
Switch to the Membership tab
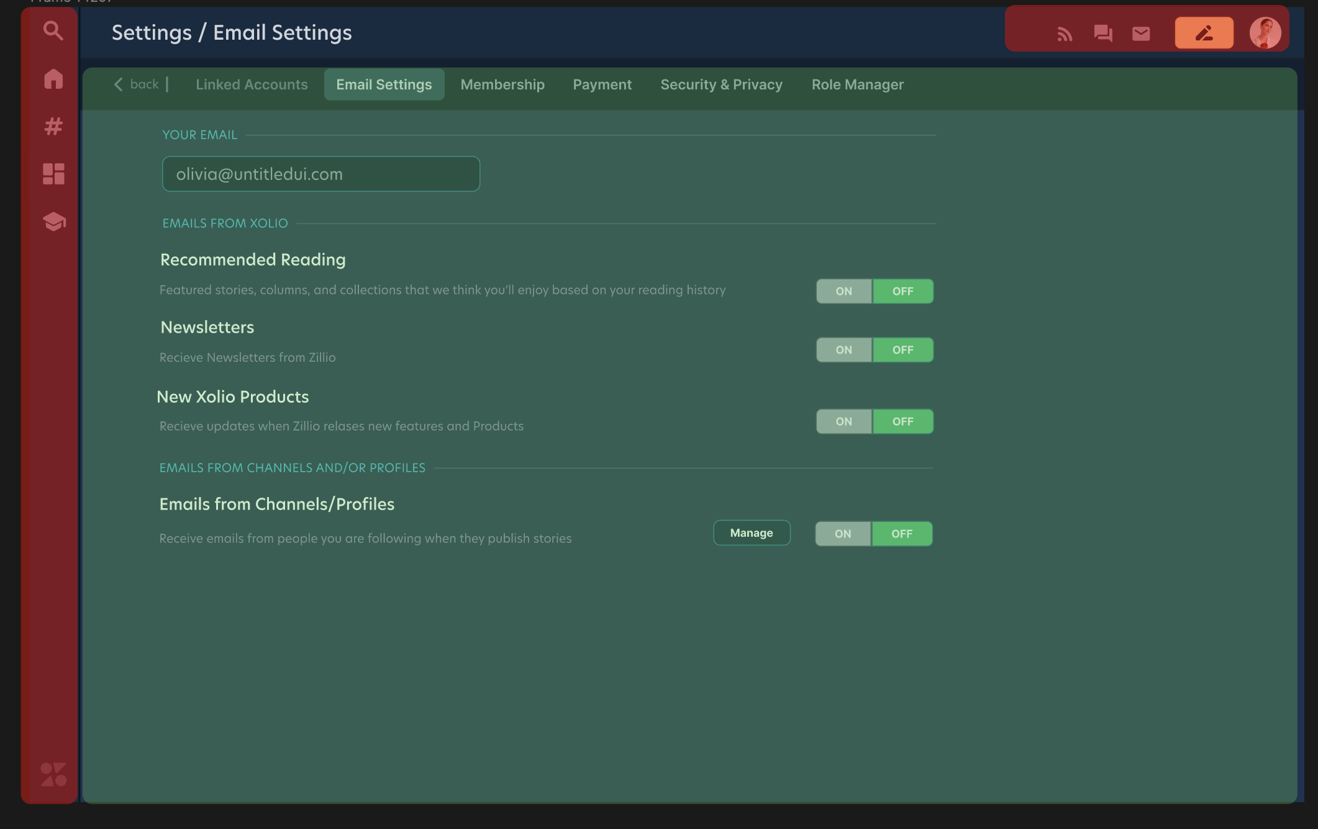coord(502,84)
